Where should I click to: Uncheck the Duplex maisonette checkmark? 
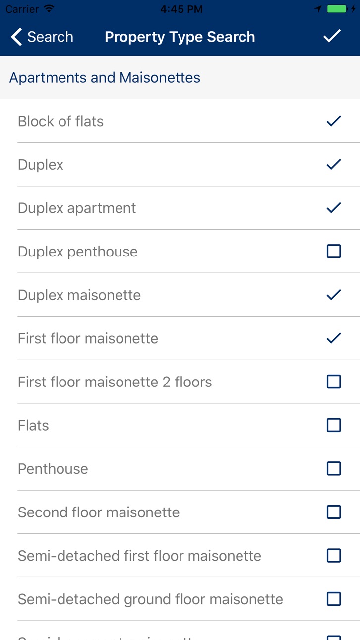[x=334, y=295]
